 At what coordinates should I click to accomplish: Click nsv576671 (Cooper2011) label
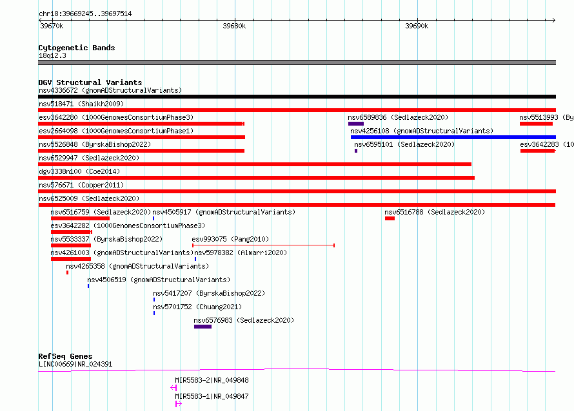tap(81, 185)
